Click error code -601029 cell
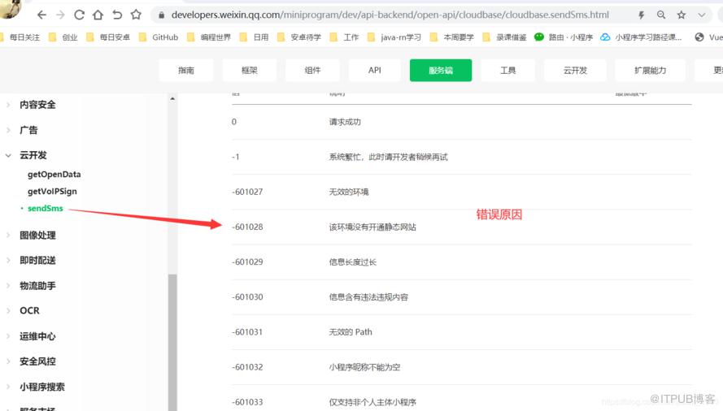This screenshot has height=411, width=723. coord(247,262)
